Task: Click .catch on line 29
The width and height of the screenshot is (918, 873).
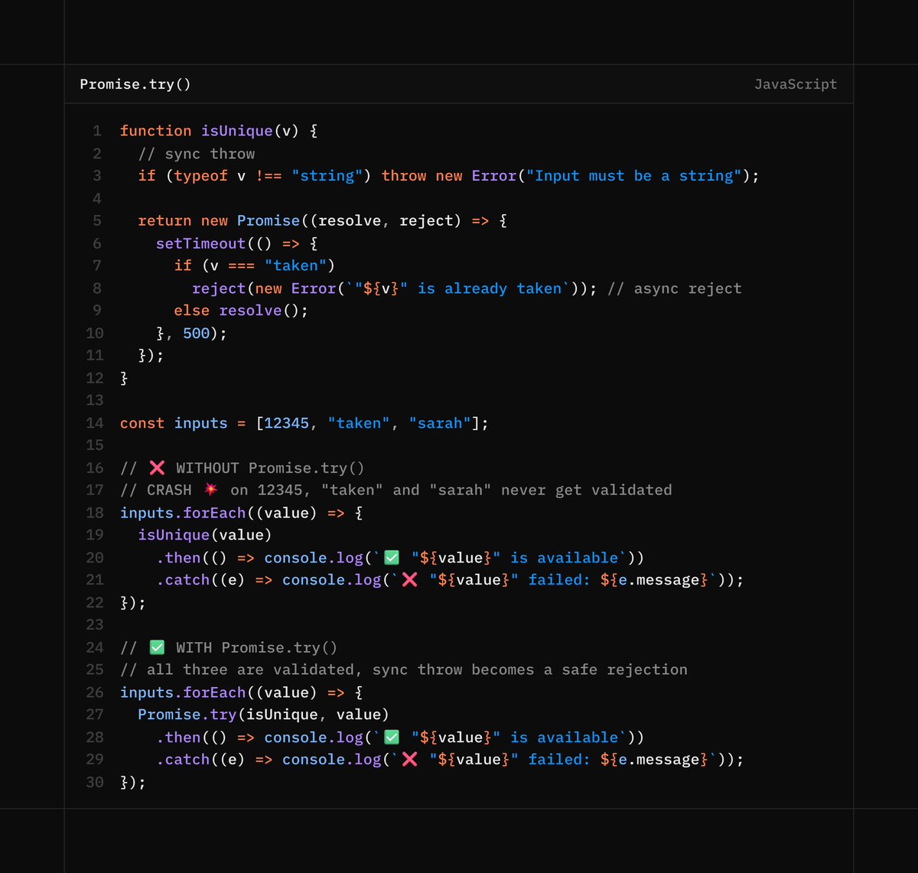Action: pyautogui.click(x=183, y=760)
